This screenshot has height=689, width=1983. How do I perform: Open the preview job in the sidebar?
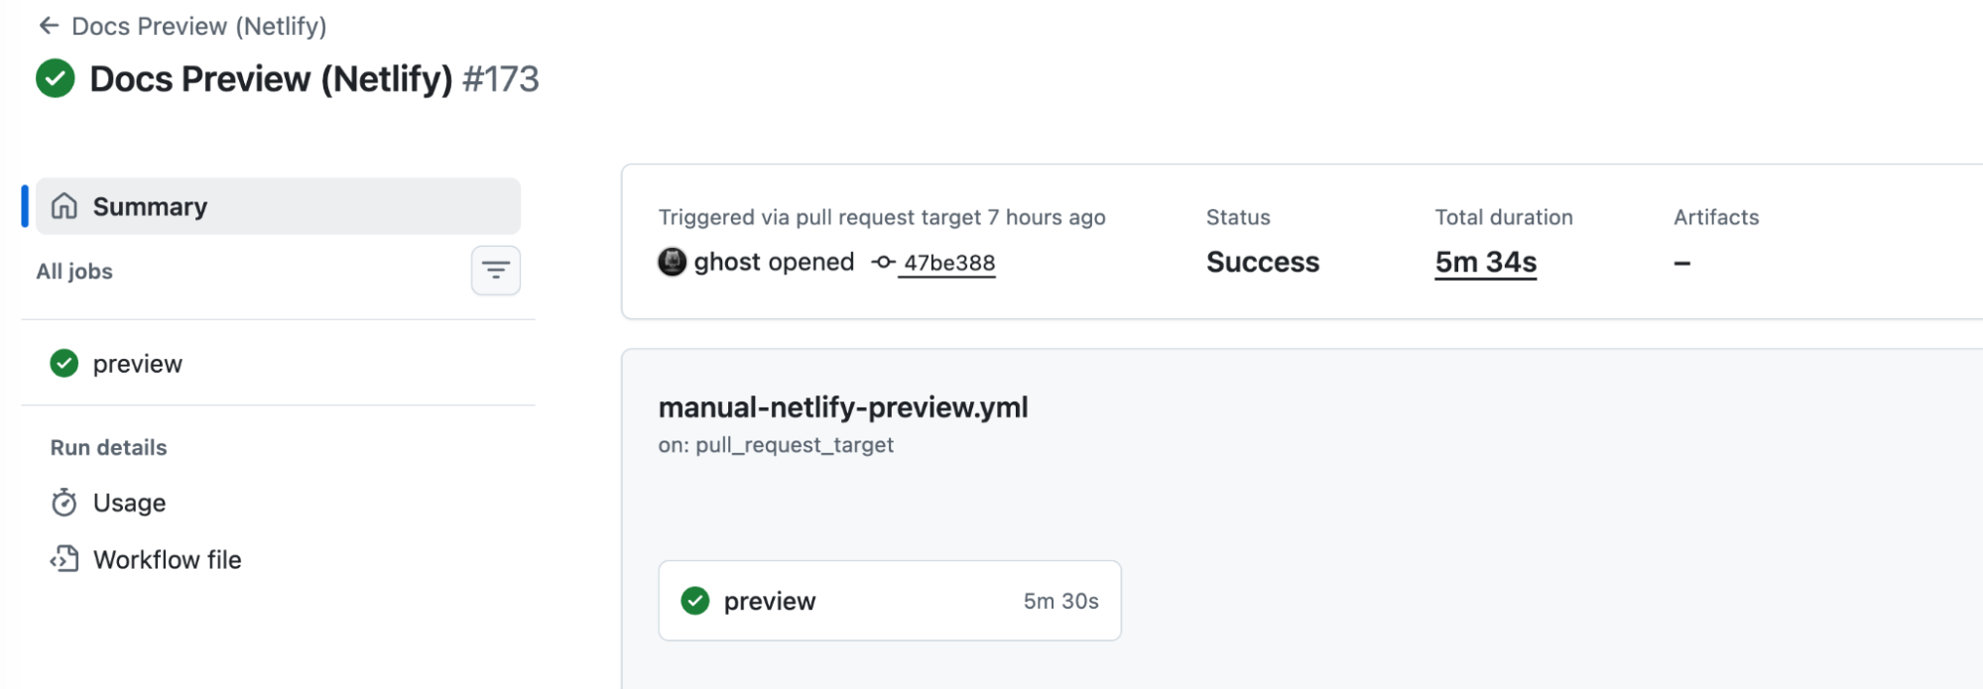pos(278,364)
